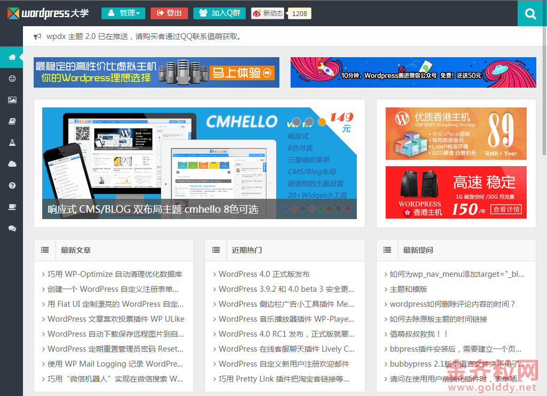
Task: Open 巧用 Pretty Link 插件 link
Action: [284, 379]
